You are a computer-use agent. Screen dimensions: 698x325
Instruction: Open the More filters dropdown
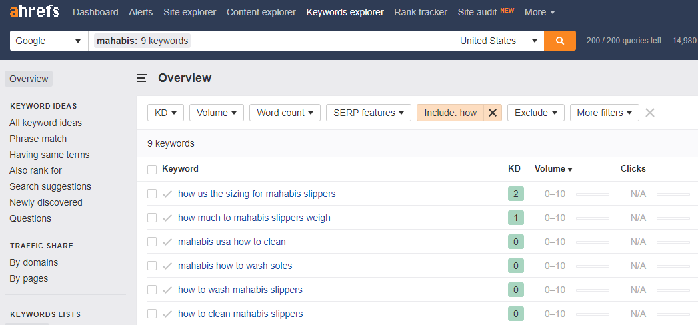(605, 113)
